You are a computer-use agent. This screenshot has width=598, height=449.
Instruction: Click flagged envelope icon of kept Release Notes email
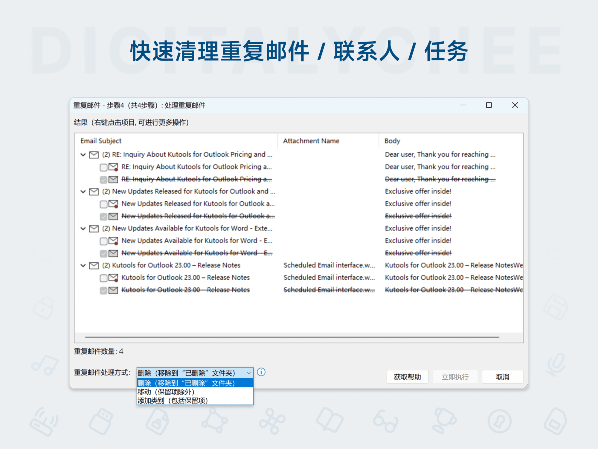113,278
